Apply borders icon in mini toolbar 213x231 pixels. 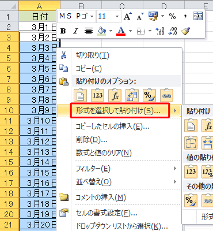click(140, 31)
